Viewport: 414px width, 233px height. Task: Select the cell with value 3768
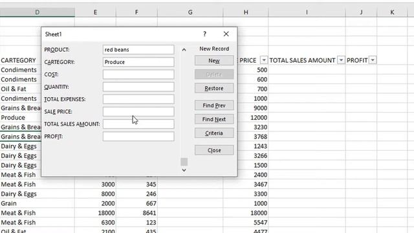tap(253, 137)
